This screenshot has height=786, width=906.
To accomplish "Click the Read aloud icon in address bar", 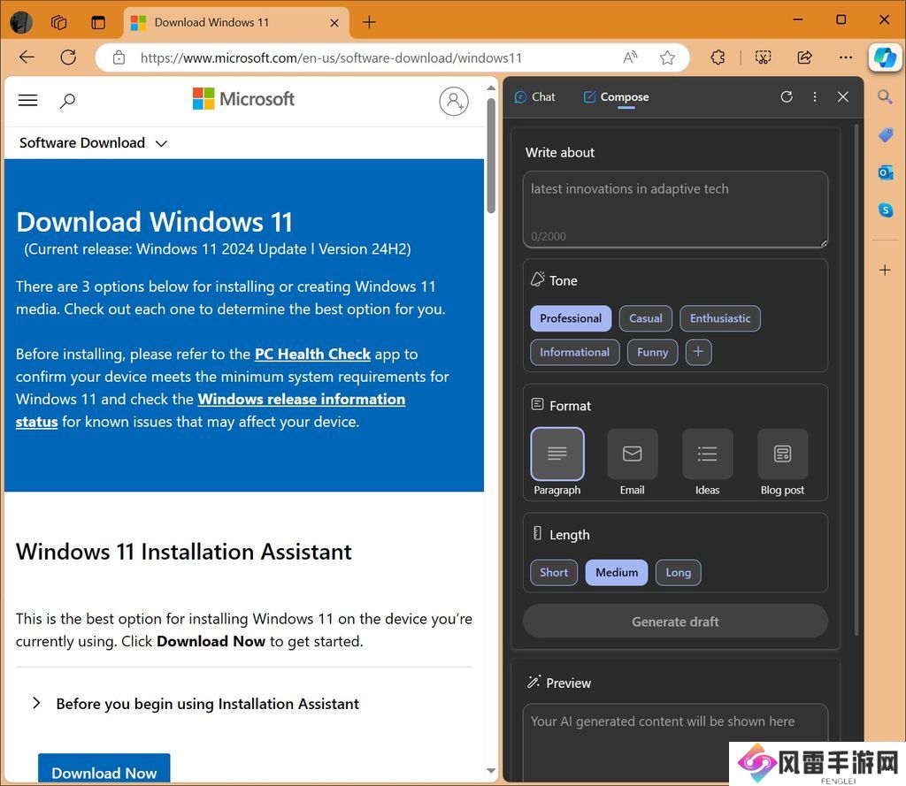I will click(x=630, y=57).
